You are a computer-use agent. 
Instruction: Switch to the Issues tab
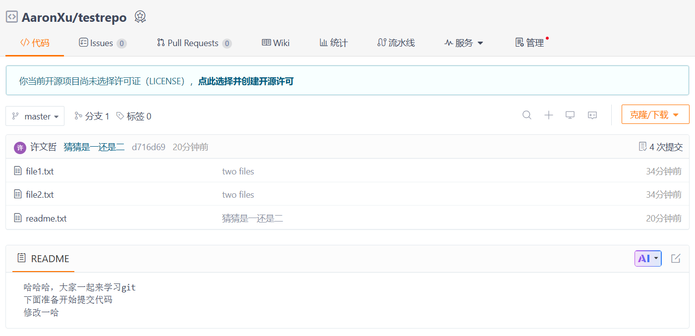(103, 43)
